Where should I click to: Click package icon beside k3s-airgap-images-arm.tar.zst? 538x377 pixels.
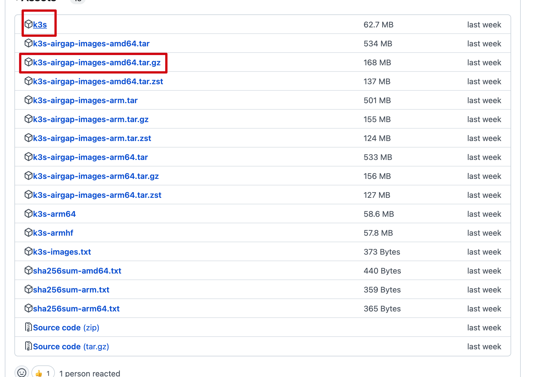[x=29, y=138]
